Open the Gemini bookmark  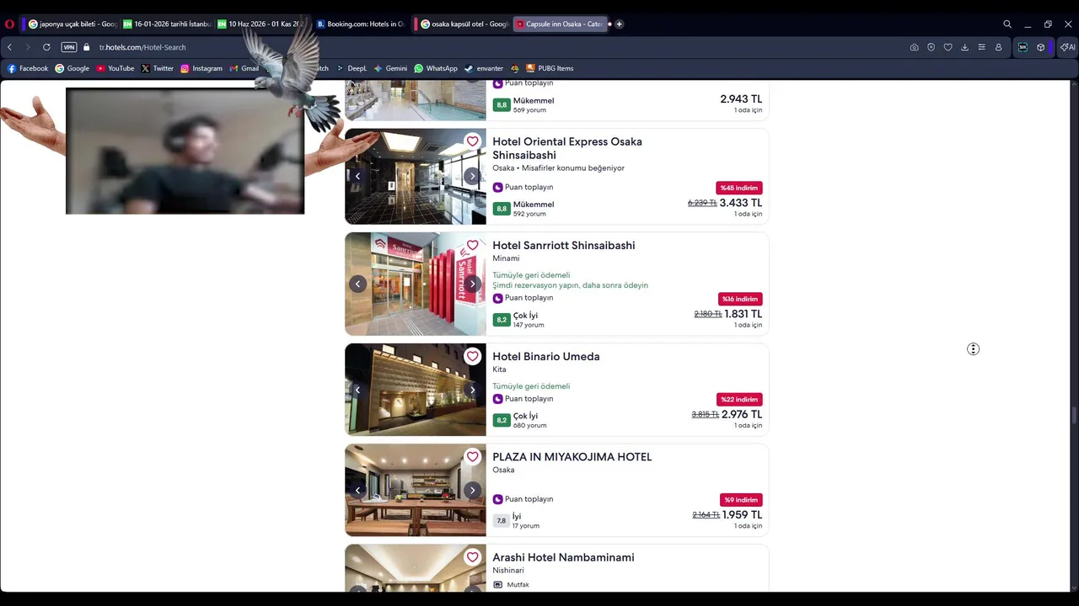[x=390, y=68]
